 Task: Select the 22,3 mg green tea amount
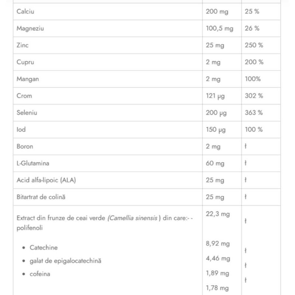point(218,214)
